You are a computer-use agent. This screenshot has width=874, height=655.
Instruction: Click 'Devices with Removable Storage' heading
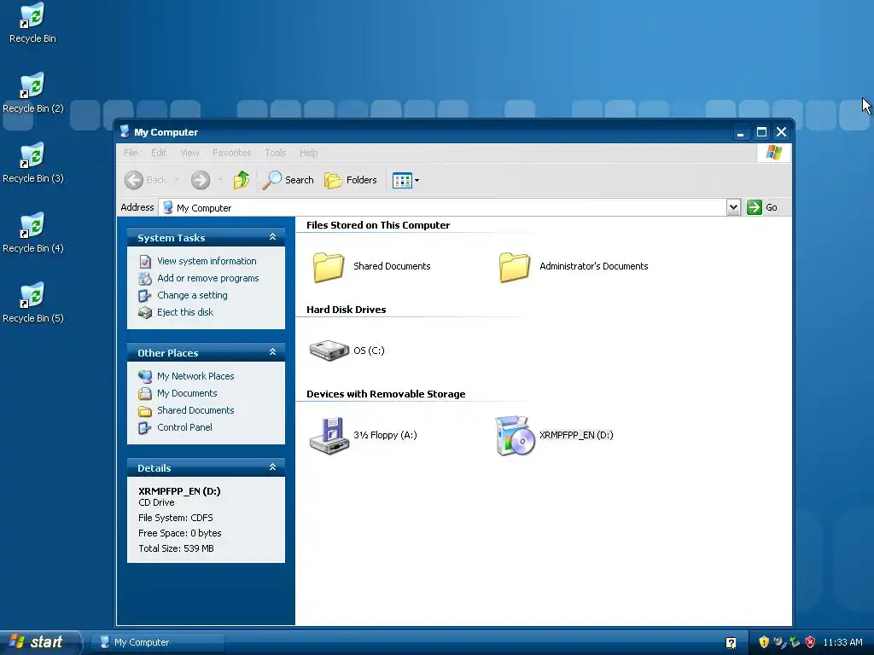pyautogui.click(x=386, y=394)
